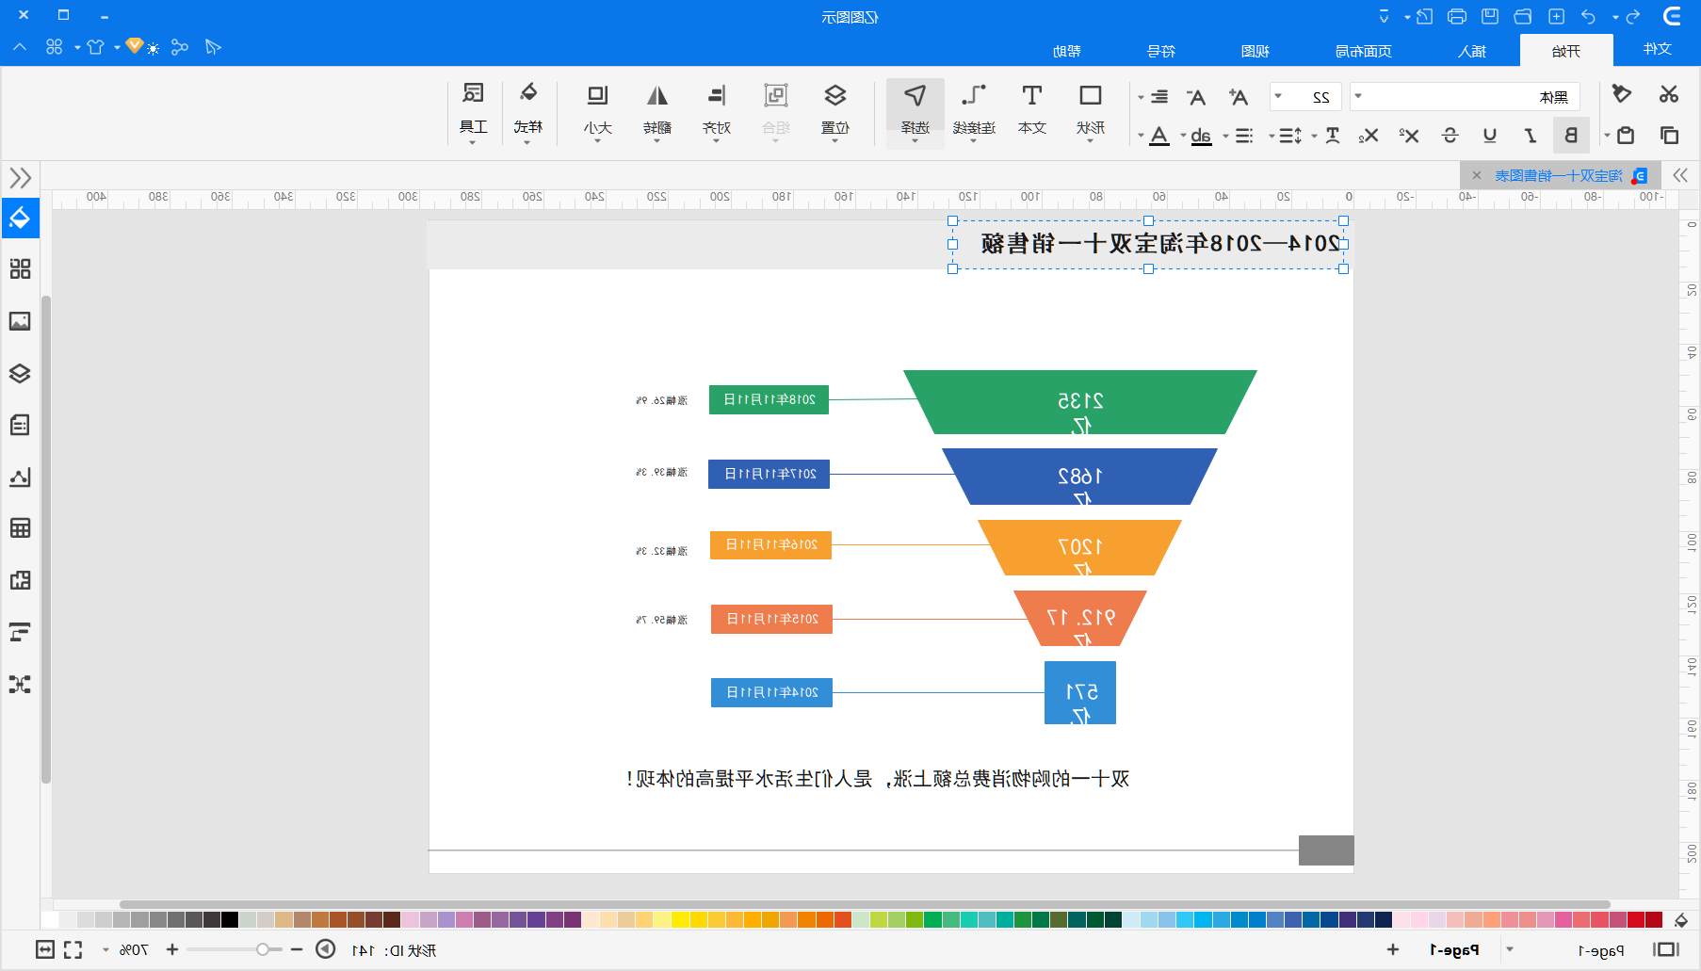This screenshot has height=971, width=1701.
Task: Open the line spacing dropdown arrow
Action: pos(1272,136)
